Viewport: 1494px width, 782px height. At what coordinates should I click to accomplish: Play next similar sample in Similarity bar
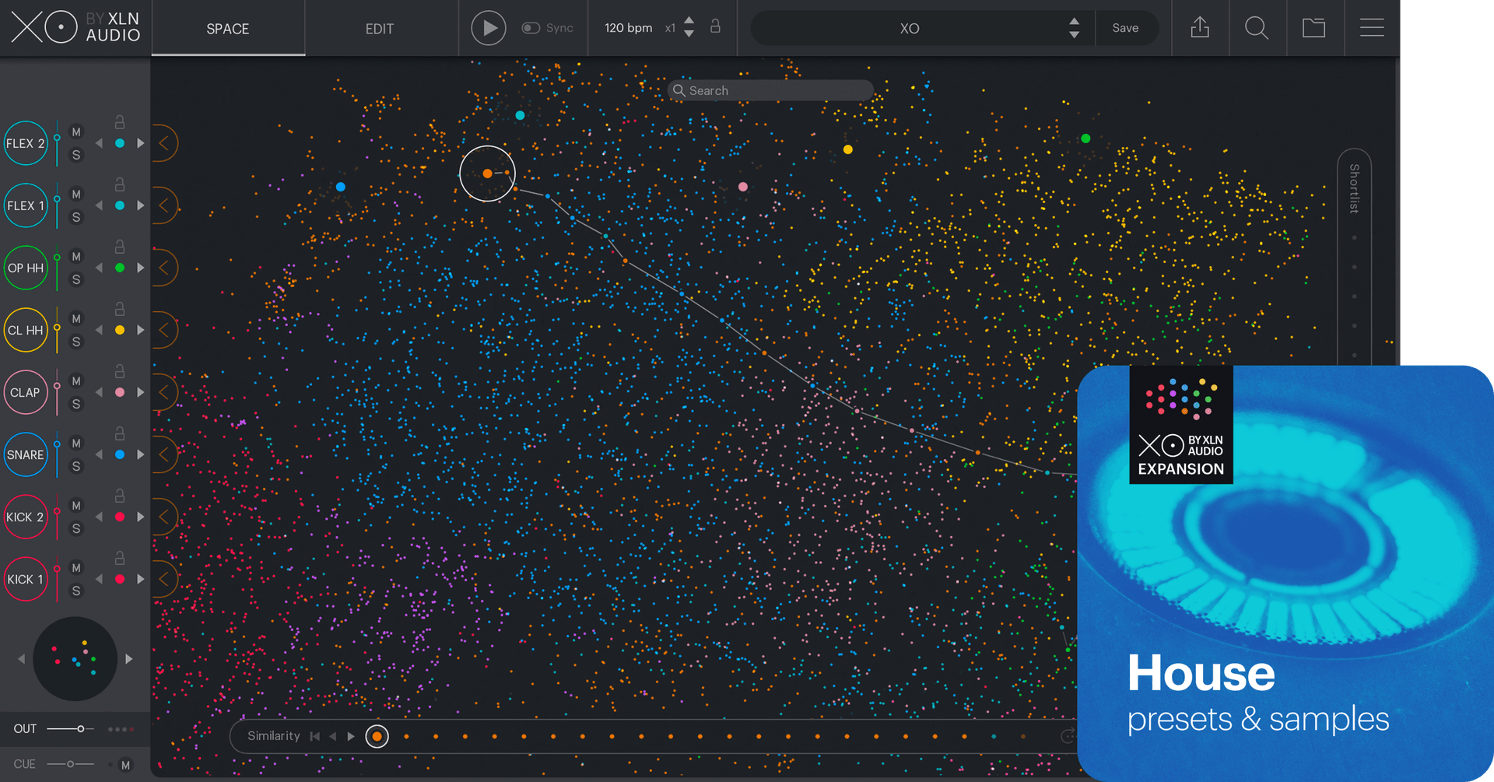coord(351,736)
